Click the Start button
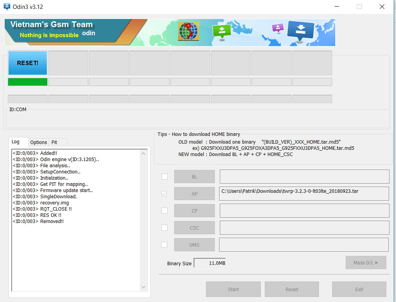 click(233, 289)
